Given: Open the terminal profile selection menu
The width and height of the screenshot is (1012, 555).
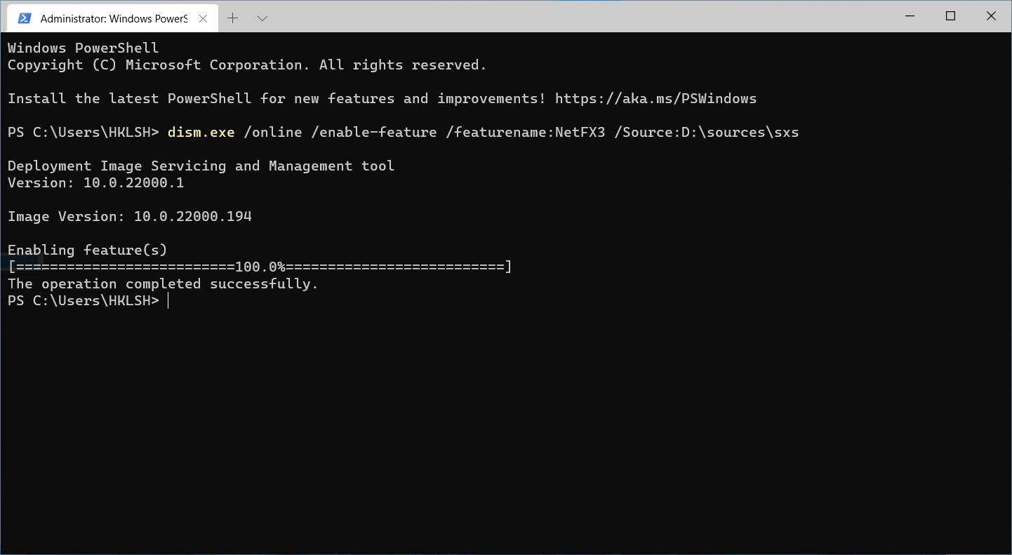Looking at the screenshot, I should pyautogui.click(x=262, y=18).
